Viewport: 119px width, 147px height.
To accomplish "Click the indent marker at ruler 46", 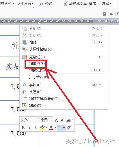I will point(38,23).
